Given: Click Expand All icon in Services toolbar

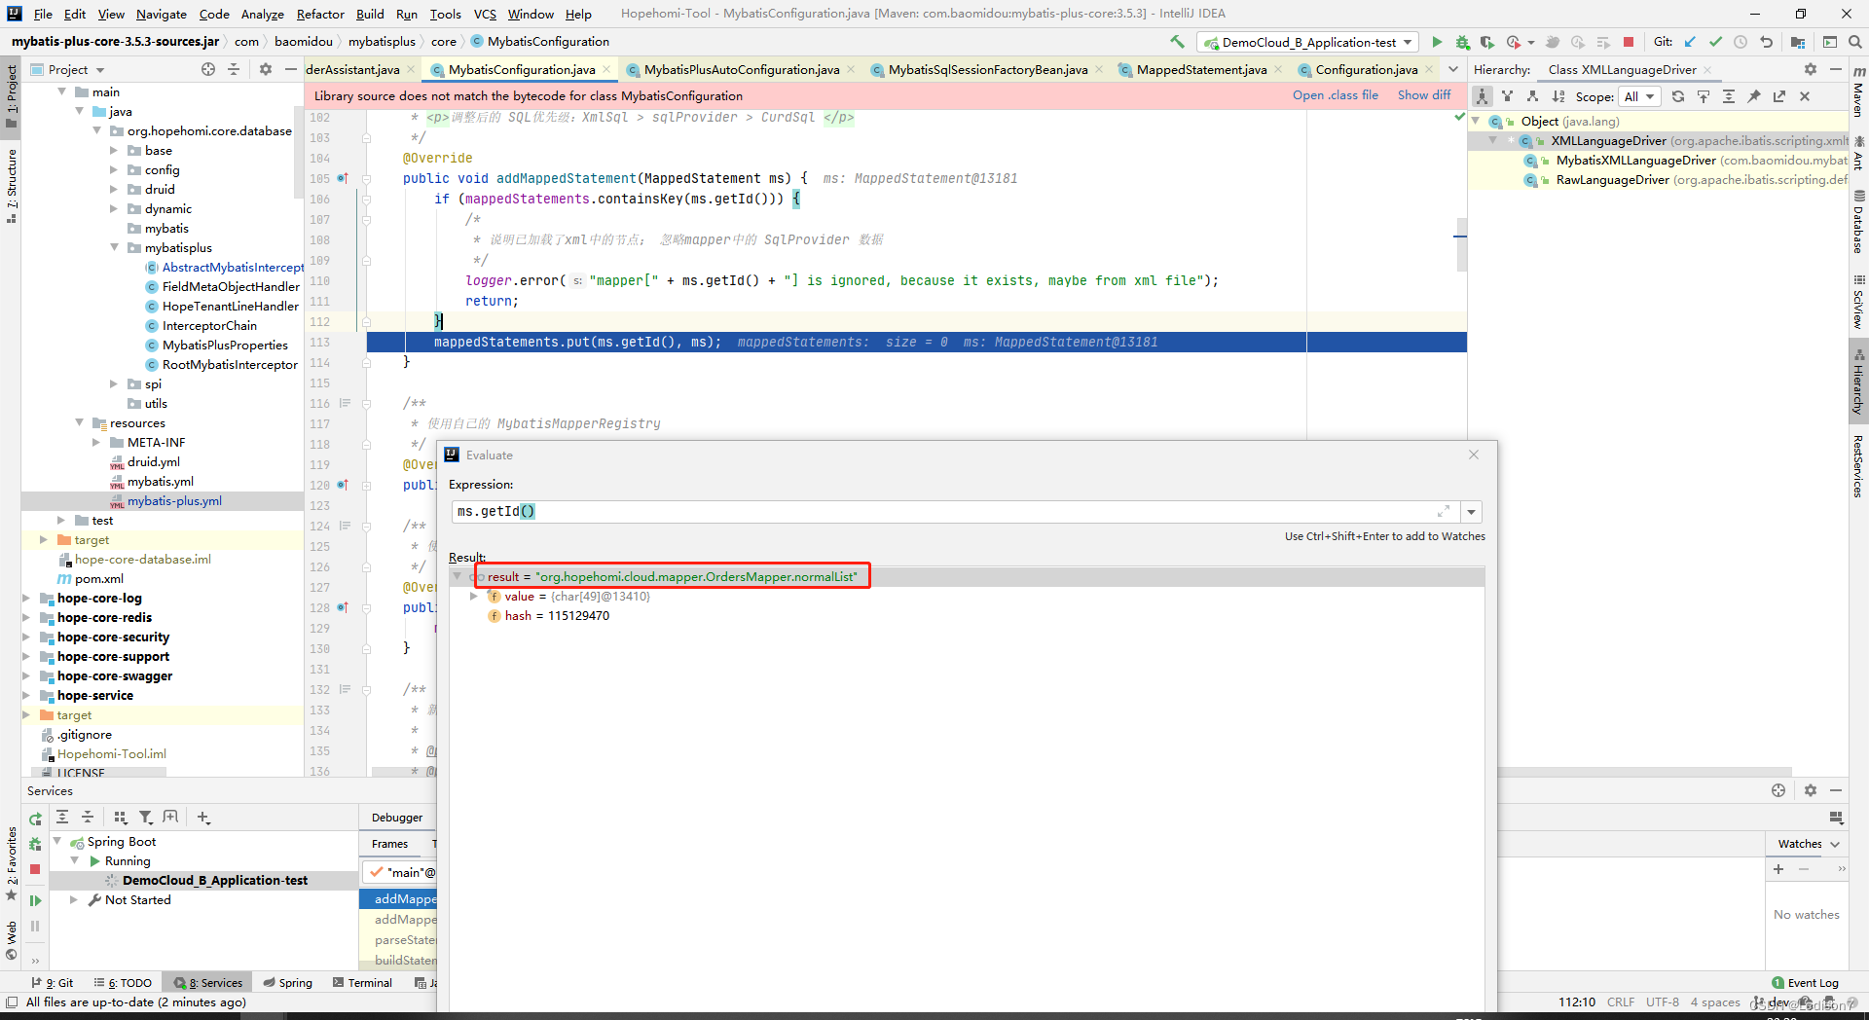Looking at the screenshot, I should [62, 818].
